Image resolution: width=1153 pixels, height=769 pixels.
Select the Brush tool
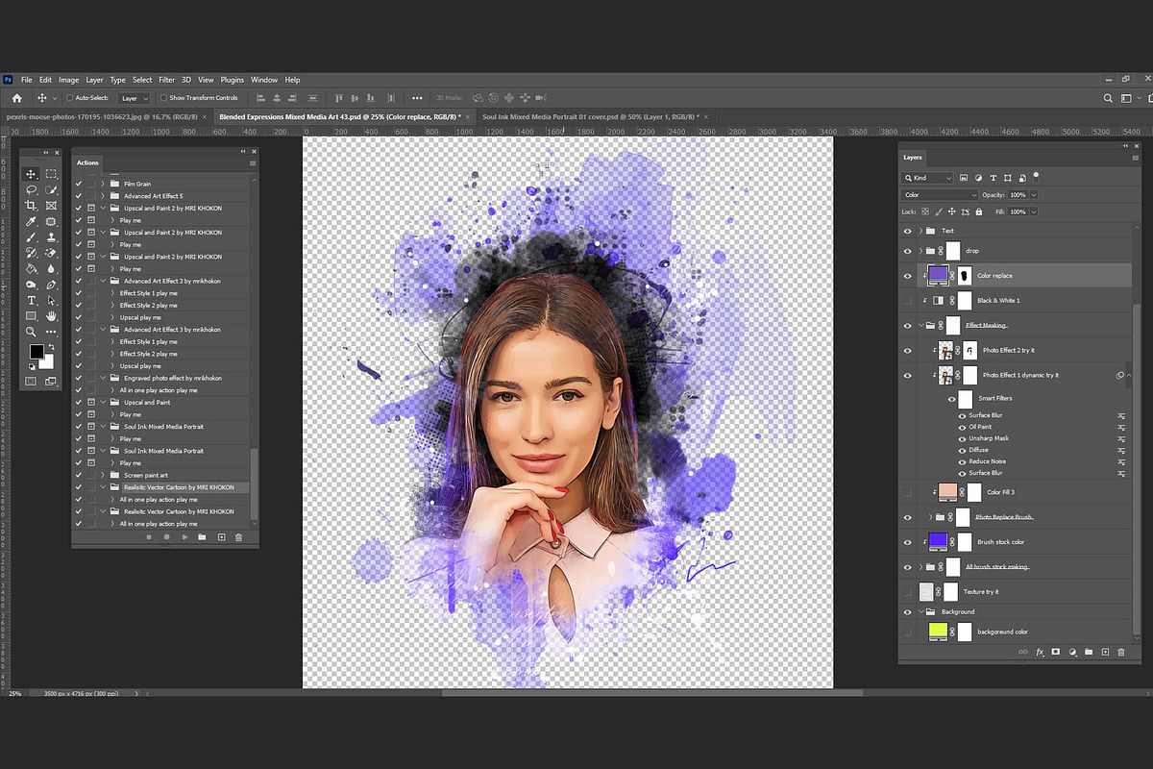pos(31,237)
